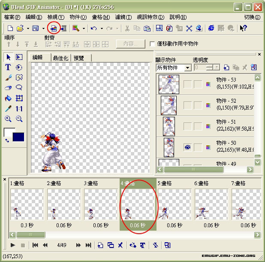
Task: Click the Delete Frame X icon
Action: pyautogui.click(x=120, y=245)
